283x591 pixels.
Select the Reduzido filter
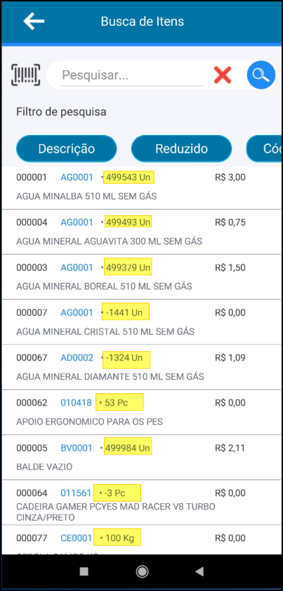click(181, 148)
